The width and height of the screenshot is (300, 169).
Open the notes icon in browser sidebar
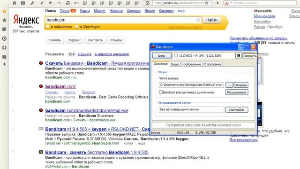[4, 29]
